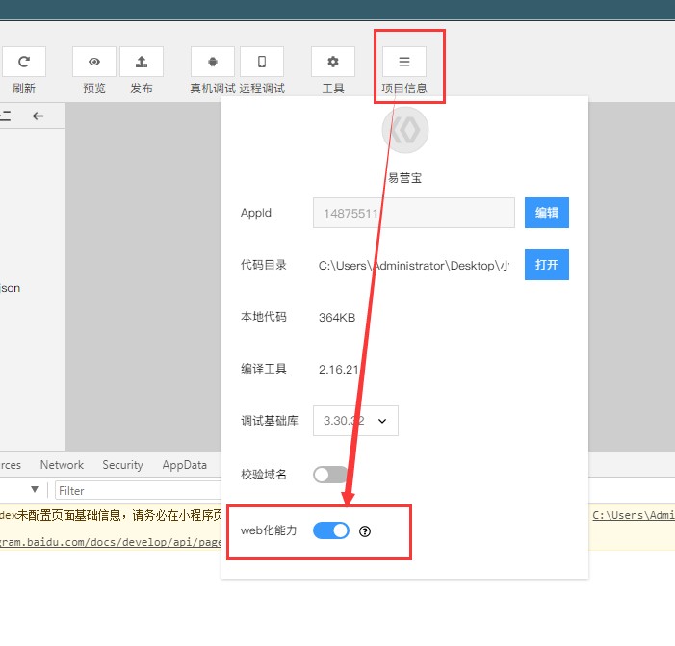Click the 发布 publish upload icon
Screen dimensions: 675x646
[x=142, y=62]
